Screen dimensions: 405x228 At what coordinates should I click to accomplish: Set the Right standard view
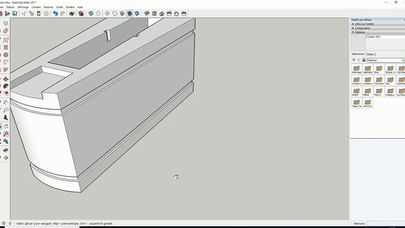coord(169,13)
